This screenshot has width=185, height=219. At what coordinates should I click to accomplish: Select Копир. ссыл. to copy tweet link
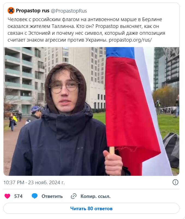tap(96, 196)
